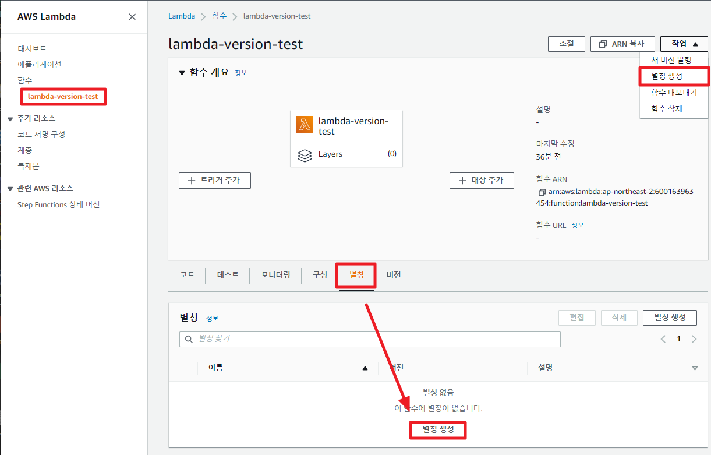Click the disabled 편집 button
Image resolution: width=711 pixels, height=455 pixels.
pyautogui.click(x=576, y=318)
